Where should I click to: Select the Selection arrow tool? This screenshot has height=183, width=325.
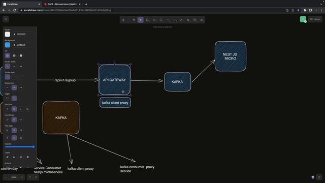pos(140,20)
